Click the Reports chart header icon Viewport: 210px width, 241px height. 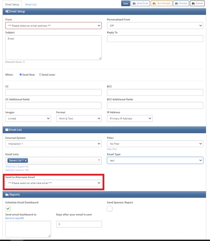click(7, 194)
